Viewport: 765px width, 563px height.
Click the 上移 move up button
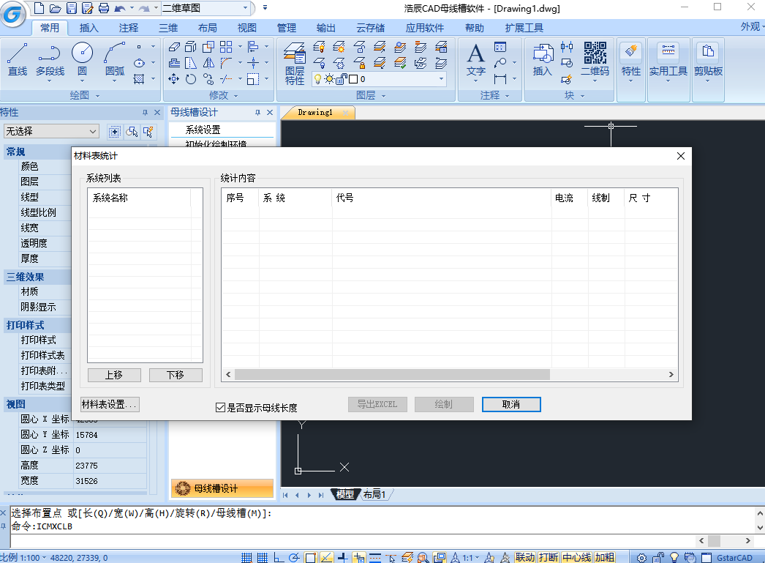114,375
